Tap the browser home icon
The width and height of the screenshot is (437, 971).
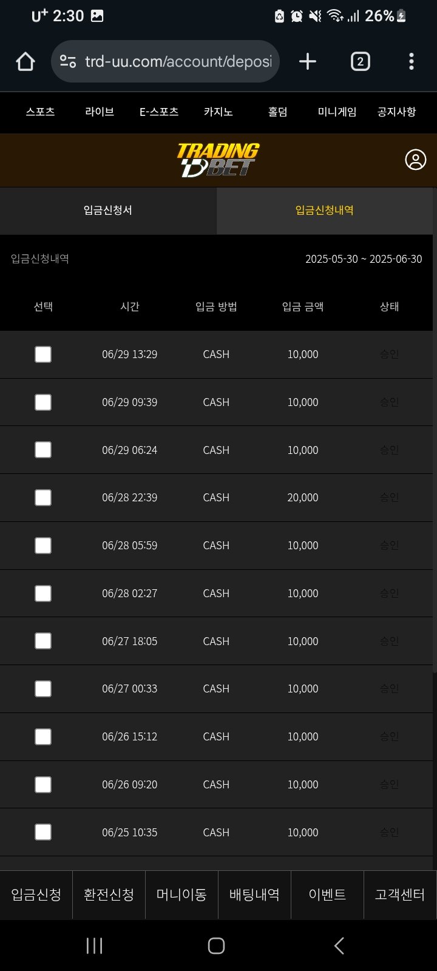(25, 61)
